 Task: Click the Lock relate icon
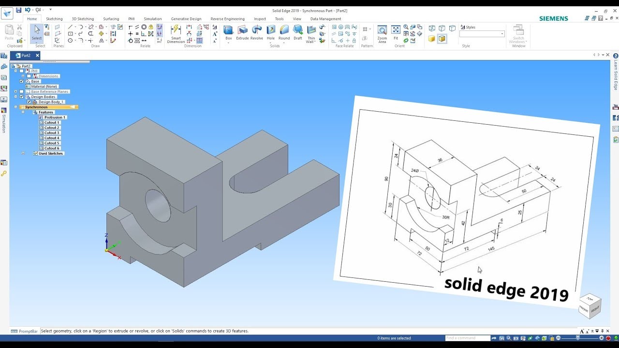(151, 27)
